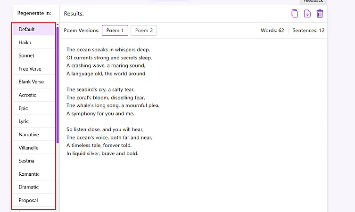Click the line 'The coral's bloom, dispelling fear.'
This screenshot has height=212, width=355.
click(x=106, y=98)
